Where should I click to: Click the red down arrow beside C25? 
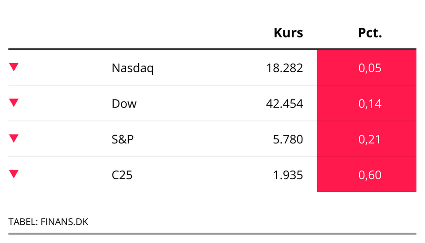coord(14,174)
